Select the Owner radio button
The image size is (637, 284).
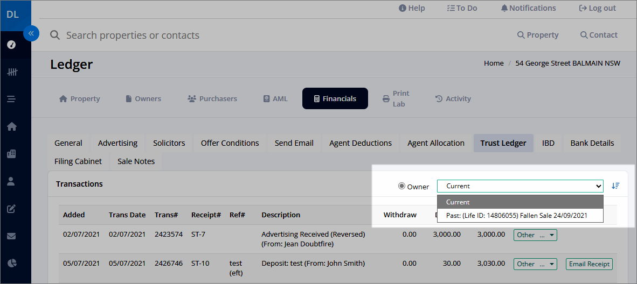402,186
